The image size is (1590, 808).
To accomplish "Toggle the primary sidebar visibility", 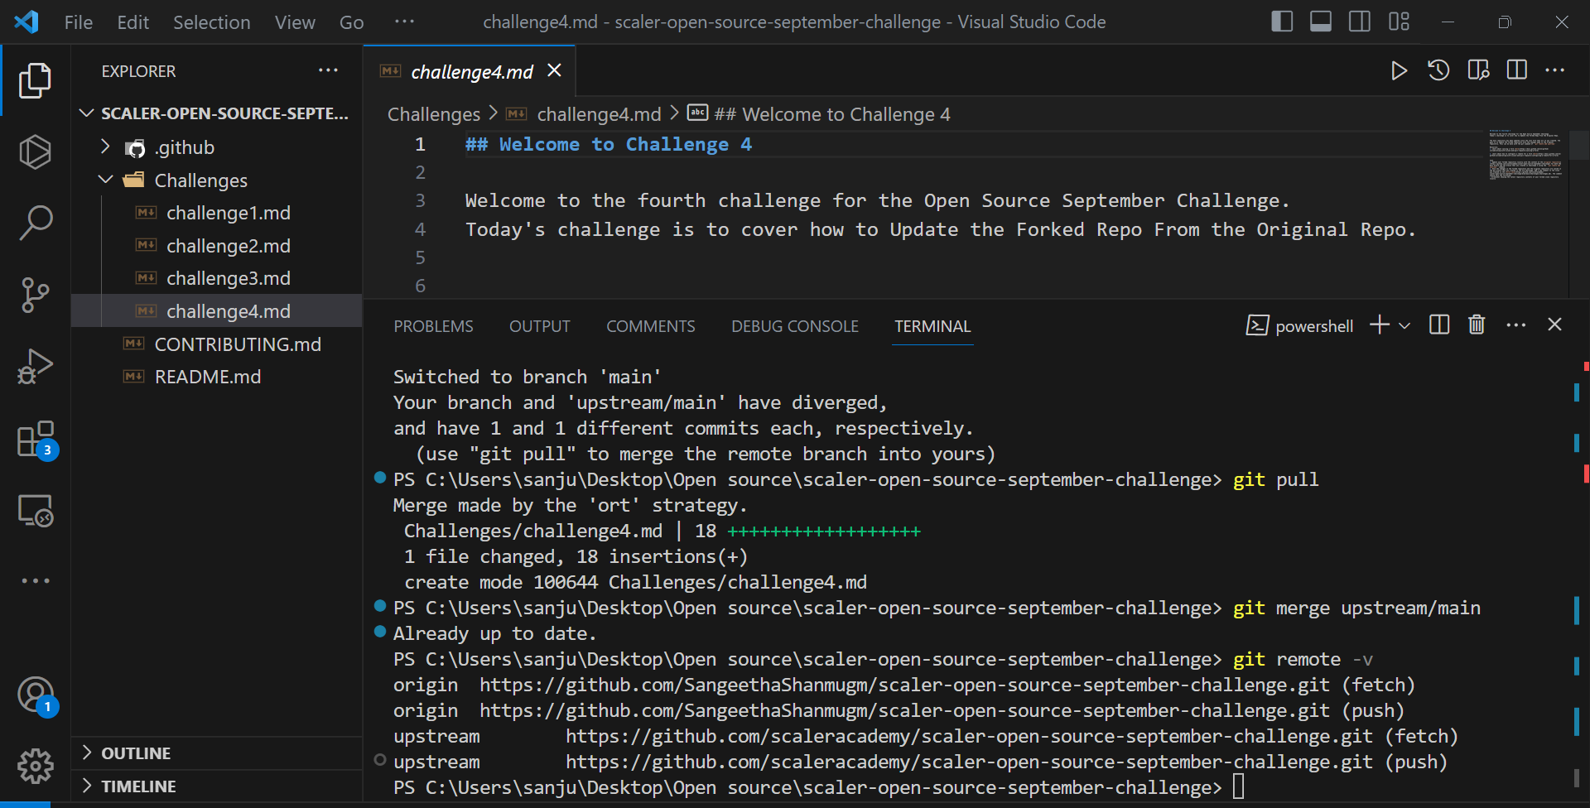I will pyautogui.click(x=1281, y=22).
